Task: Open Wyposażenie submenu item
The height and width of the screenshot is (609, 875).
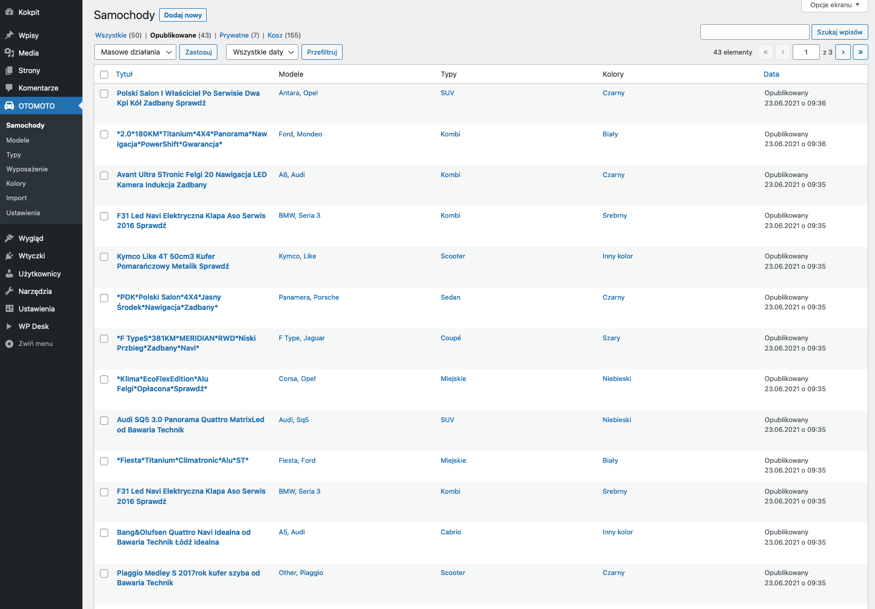Action: [27, 169]
